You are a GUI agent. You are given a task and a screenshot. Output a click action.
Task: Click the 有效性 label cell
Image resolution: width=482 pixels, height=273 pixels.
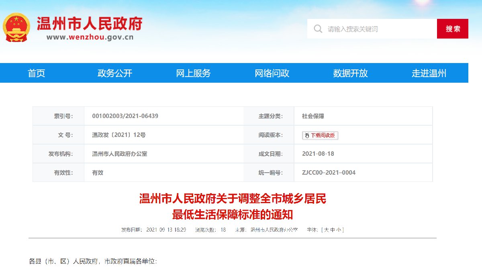pyautogui.click(x=58, y=173)
